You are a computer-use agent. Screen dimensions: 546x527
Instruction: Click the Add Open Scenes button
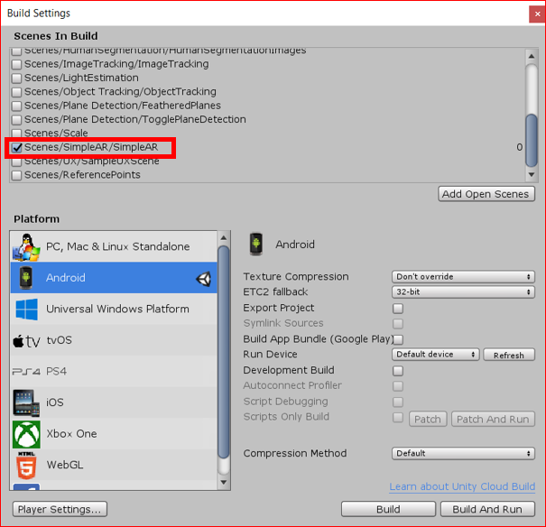pos(486,194)
